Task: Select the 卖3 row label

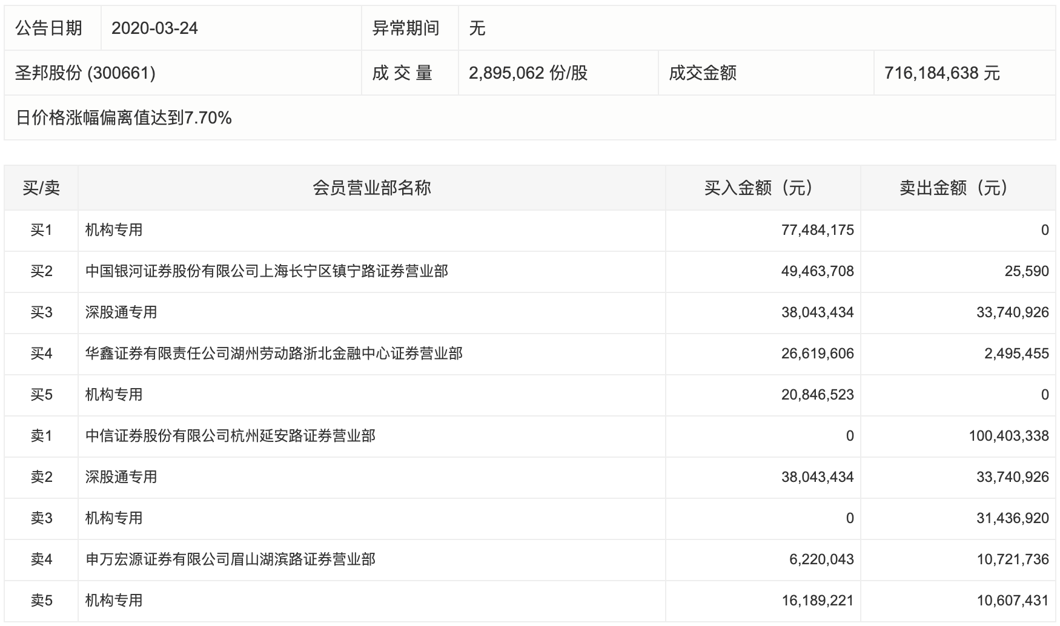Action: point(41,518)
